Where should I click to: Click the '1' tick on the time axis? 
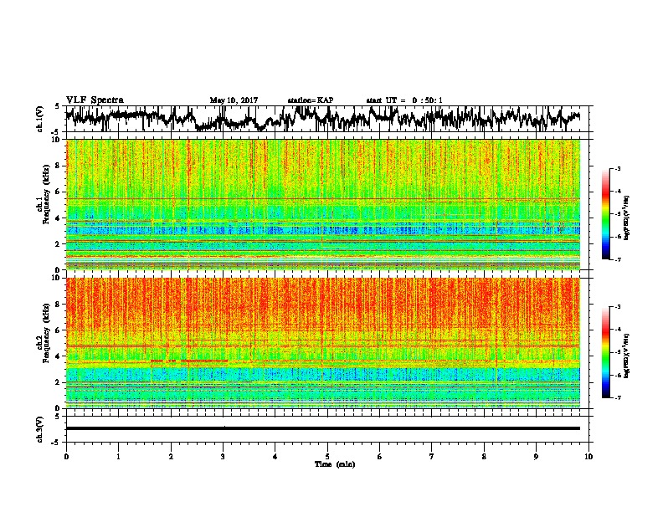[118, 456]
